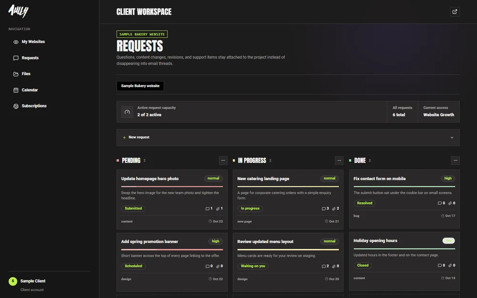Click the capacity gauge icon
This screenshot has width=477, height=298.
tap(127, 112)
